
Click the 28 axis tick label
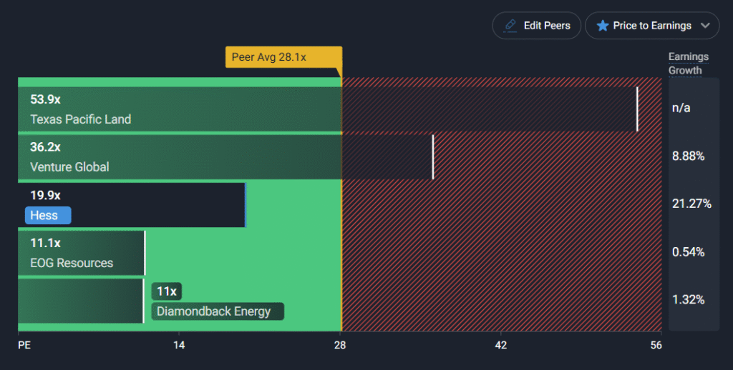pyautogui.click(x=340, y=345)
